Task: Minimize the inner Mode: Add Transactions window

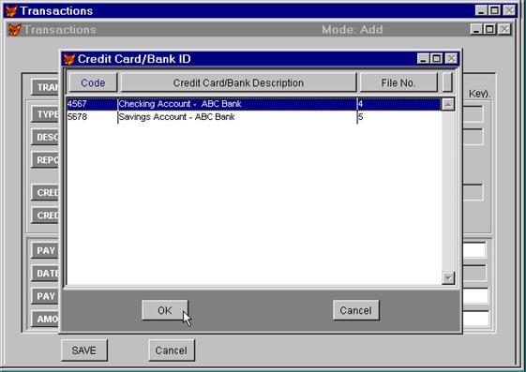Action: pos(476,29)
